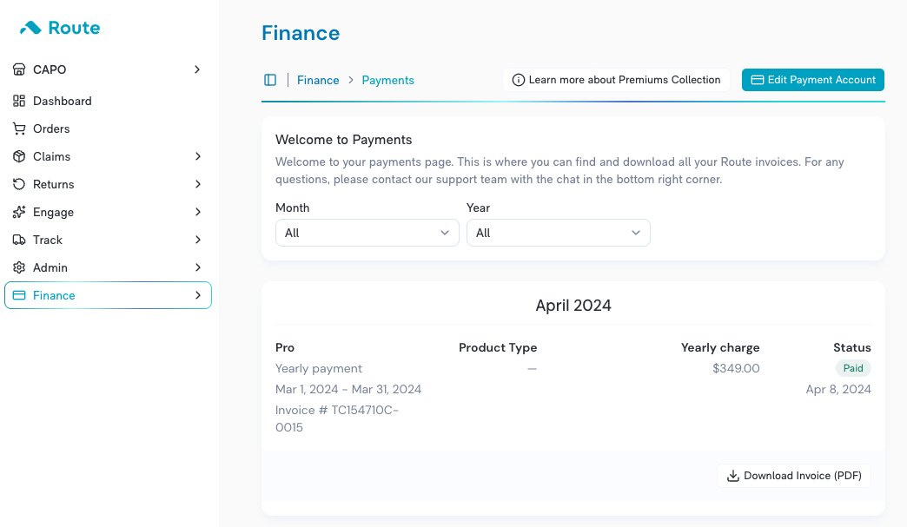Expand the Returns submenu chevron
The height and width of the screenshot is (527, 907).
pyautogui.click(x=198, y=184)
